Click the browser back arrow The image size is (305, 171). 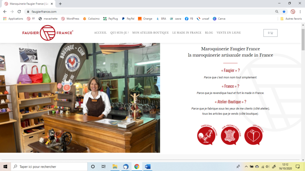coord(5,12)
